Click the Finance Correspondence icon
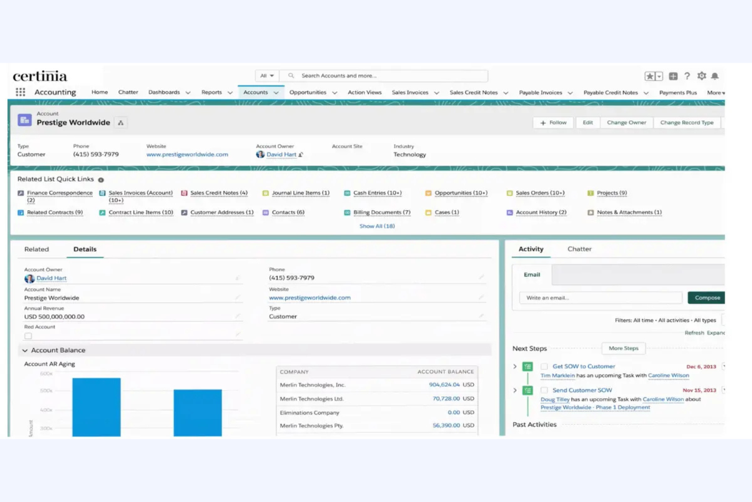Viewport: 752px width, 502px height. coord(21,193)
